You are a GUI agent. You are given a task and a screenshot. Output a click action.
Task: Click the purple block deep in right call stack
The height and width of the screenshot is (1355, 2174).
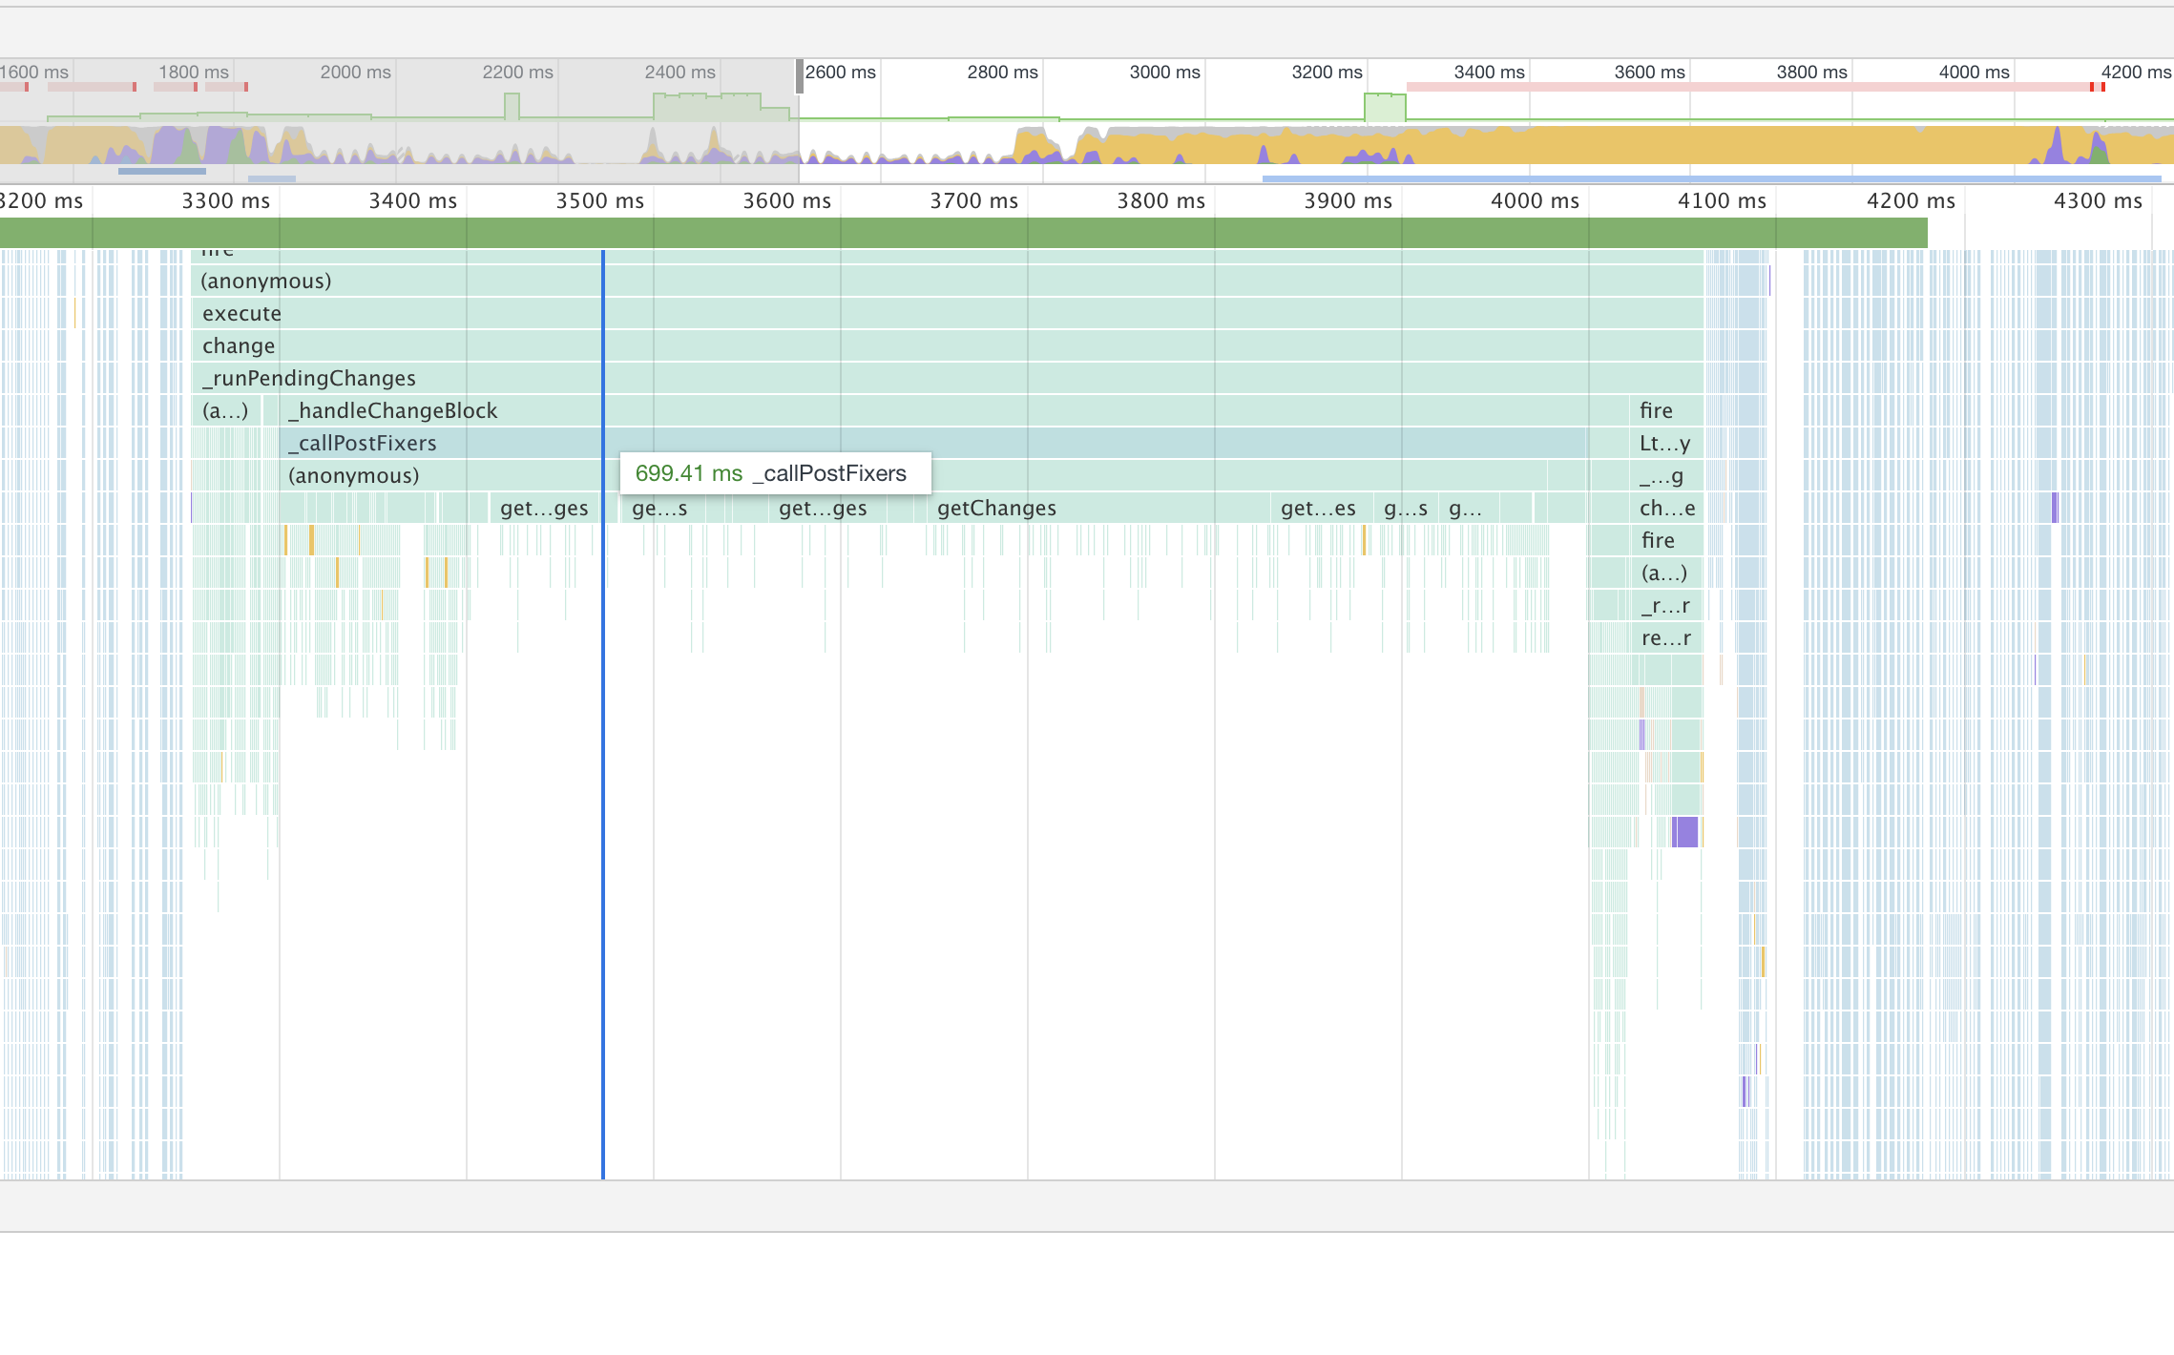coord(1685,831)
